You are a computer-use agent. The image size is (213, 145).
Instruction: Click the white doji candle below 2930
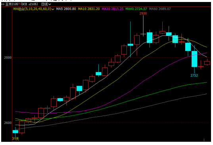click(x=143, y=34)
